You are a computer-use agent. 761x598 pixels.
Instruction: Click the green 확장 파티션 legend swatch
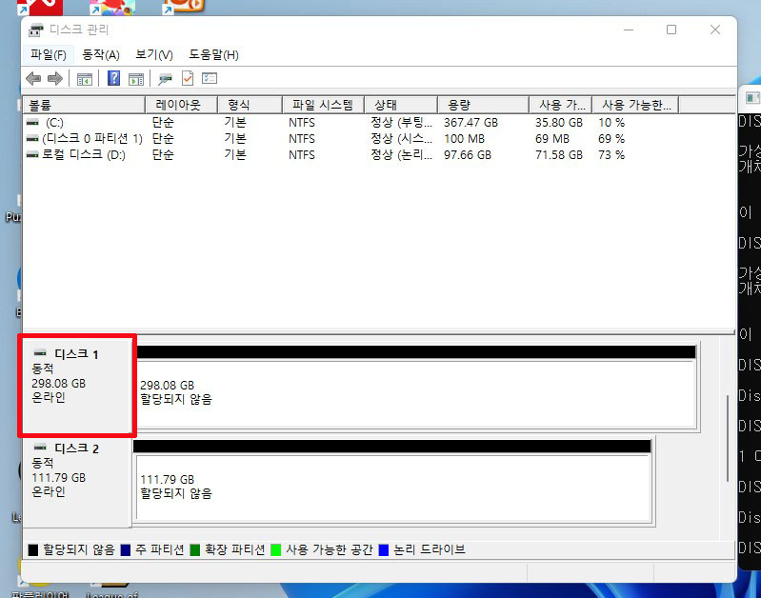[x=195, y=550]
